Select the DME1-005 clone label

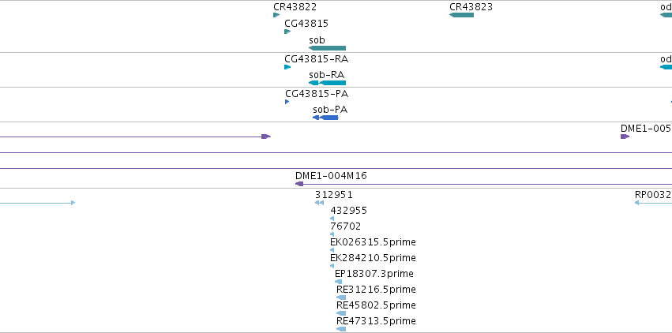646,129
